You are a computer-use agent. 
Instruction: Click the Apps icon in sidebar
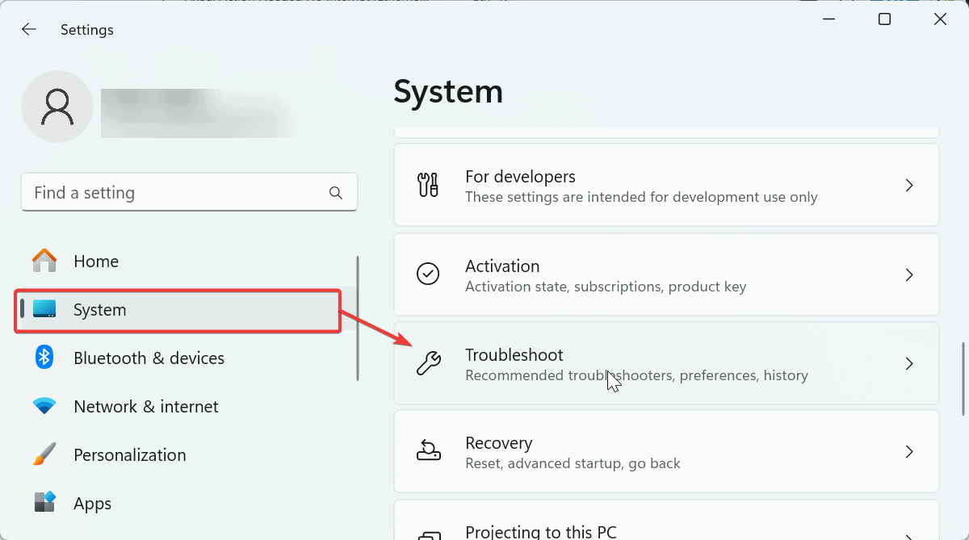coord(44,503)
